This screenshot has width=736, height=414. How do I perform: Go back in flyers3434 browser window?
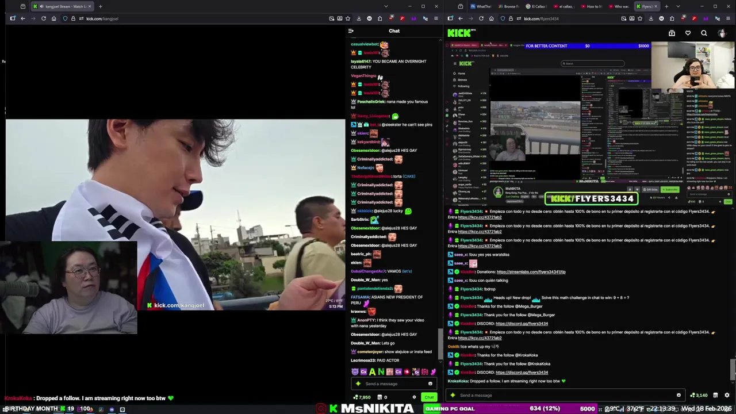click(x=460, y=18)
